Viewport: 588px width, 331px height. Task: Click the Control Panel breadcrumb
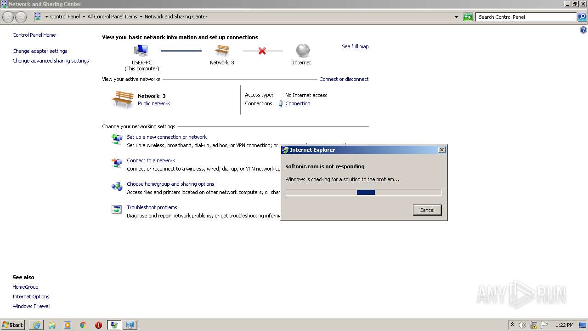coord(65,17)
